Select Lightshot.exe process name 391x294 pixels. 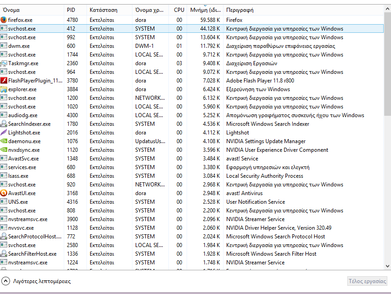point(24,133)
